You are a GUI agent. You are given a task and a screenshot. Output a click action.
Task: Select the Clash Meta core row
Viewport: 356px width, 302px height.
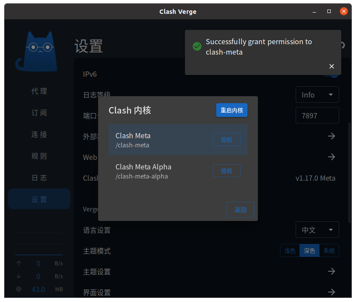click(x=178, y=140)
